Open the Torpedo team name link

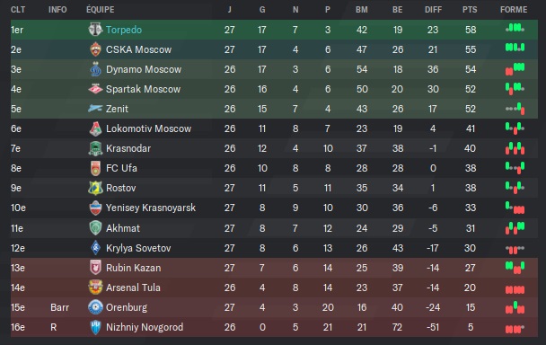(124, 30)
